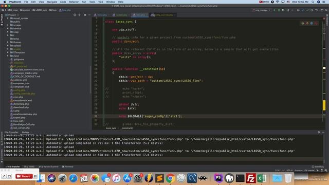
Task: Open Spotlight search in menu bar
Action: tap(313, 2)
